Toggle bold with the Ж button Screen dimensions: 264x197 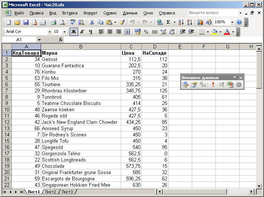[x=74, y=32]
